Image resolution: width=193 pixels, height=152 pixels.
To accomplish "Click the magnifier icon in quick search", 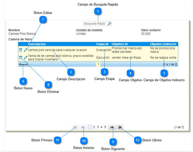I will [109, 24].
